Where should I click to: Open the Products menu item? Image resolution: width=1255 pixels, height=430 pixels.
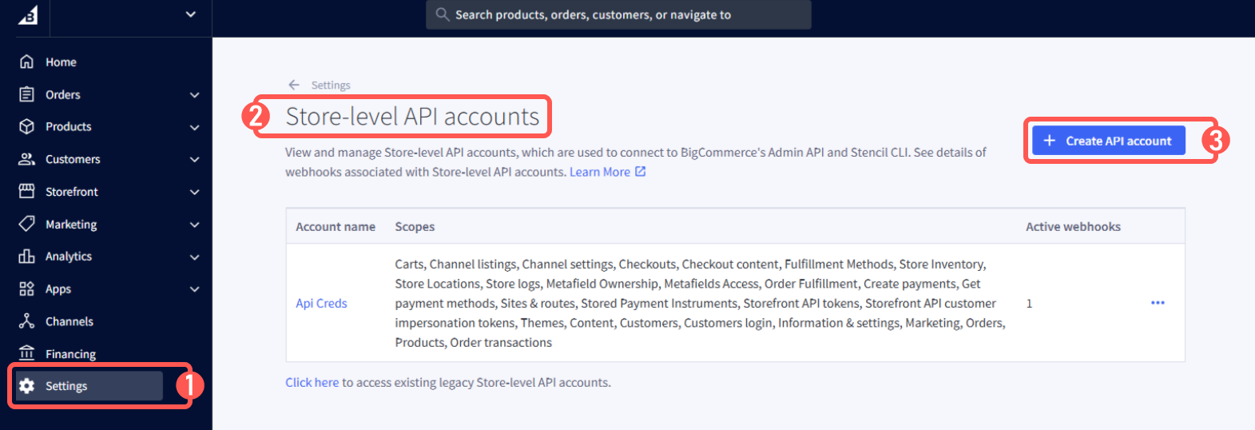(x=68, y=126)
